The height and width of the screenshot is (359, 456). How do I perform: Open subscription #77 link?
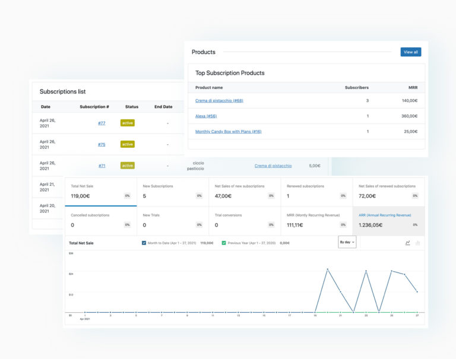click(x=102, y=123)
